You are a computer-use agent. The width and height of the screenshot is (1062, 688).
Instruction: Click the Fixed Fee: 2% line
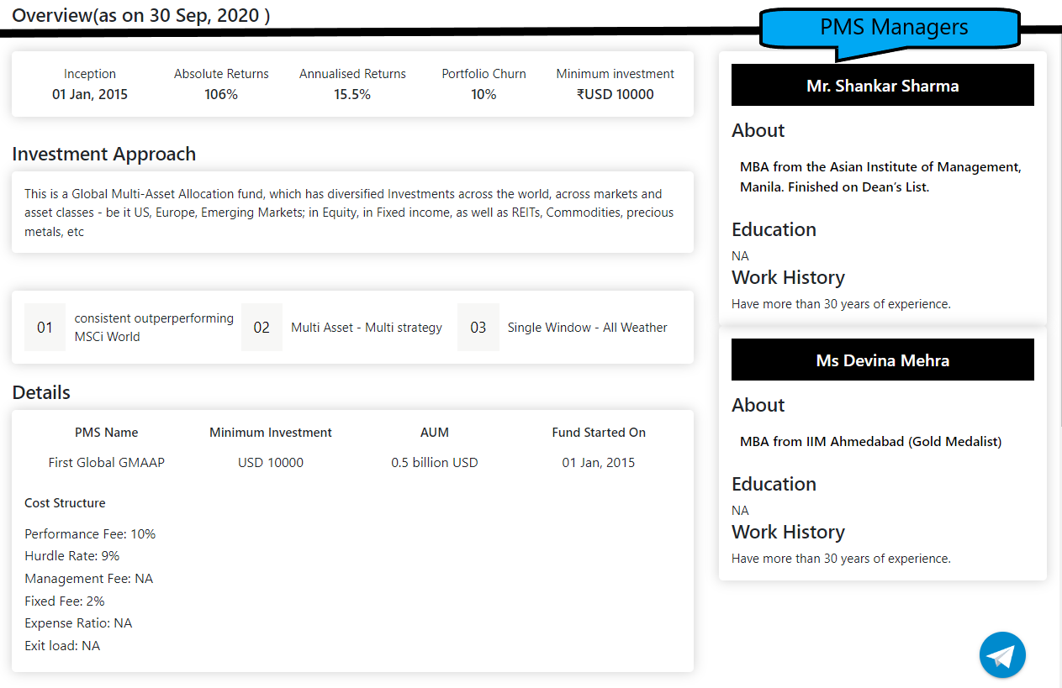65,601
